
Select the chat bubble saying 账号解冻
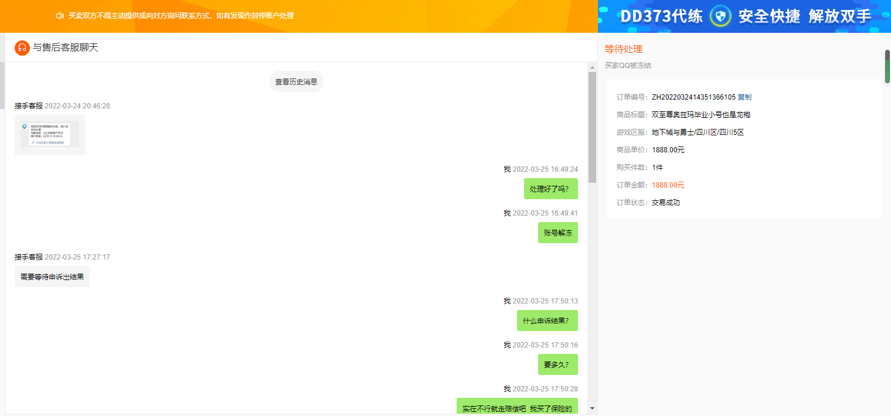click(x=557, y=233)
